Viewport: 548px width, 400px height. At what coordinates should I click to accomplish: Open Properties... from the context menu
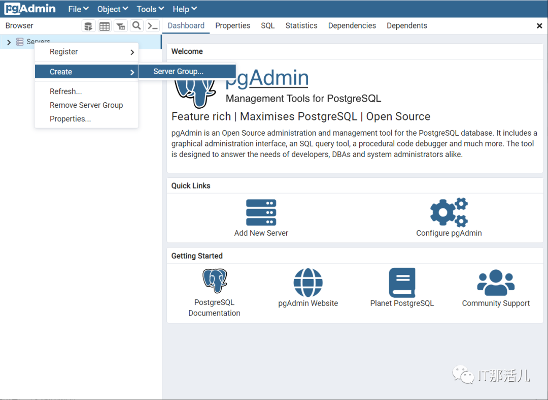pyautogui.click(x=86, y=119)
